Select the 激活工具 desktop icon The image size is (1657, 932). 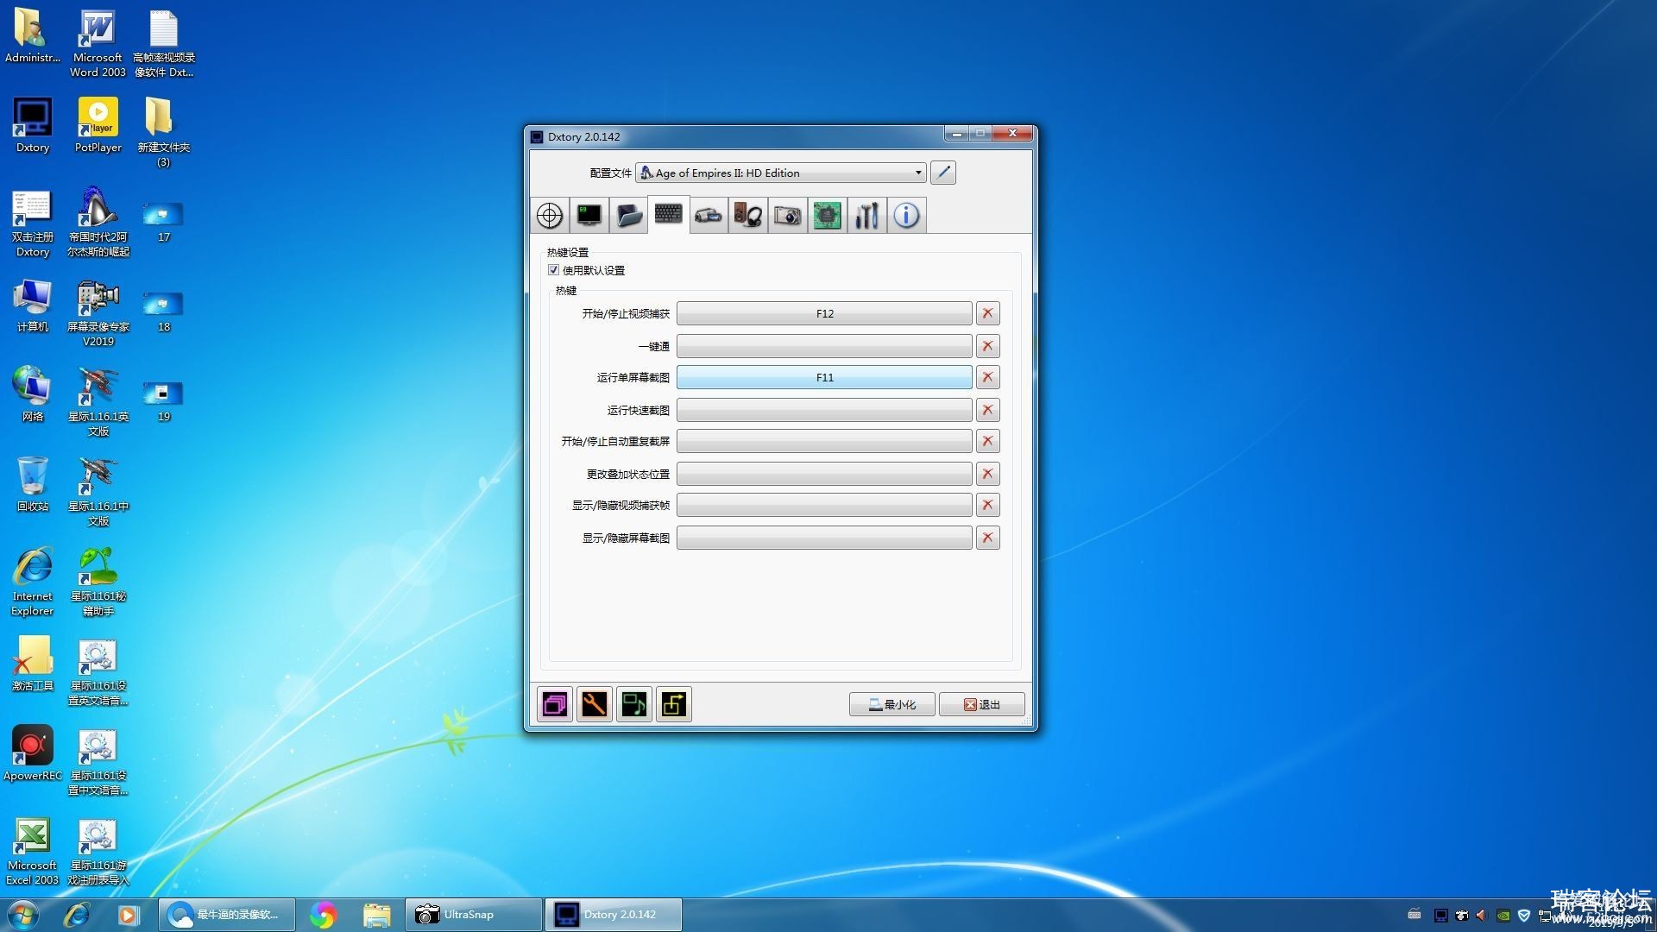coord(33,664)
